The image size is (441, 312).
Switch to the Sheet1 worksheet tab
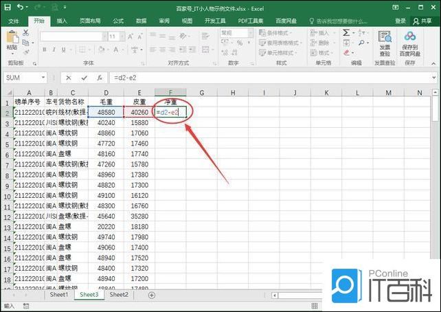58,295
